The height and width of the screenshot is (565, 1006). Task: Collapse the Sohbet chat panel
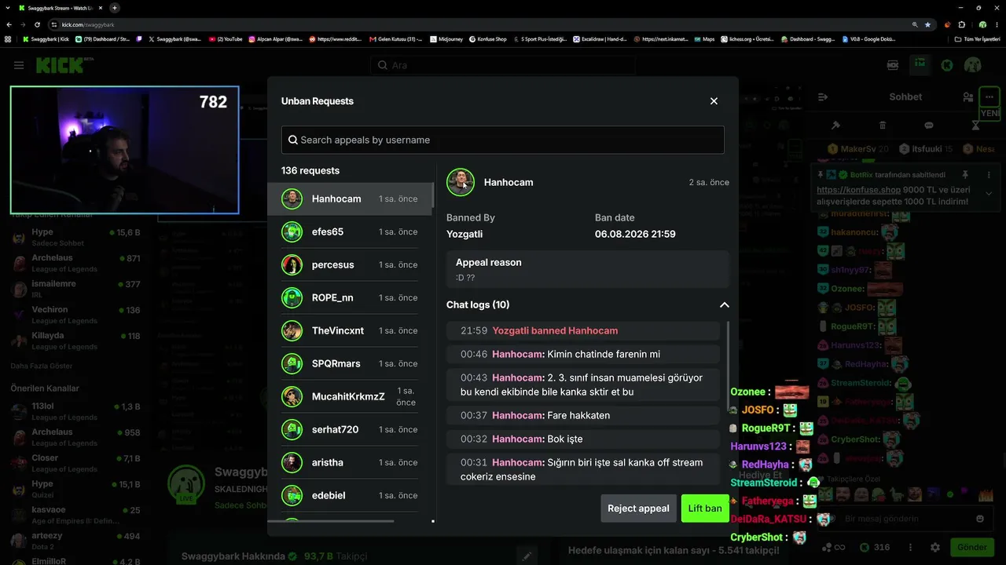coord(823,97)
